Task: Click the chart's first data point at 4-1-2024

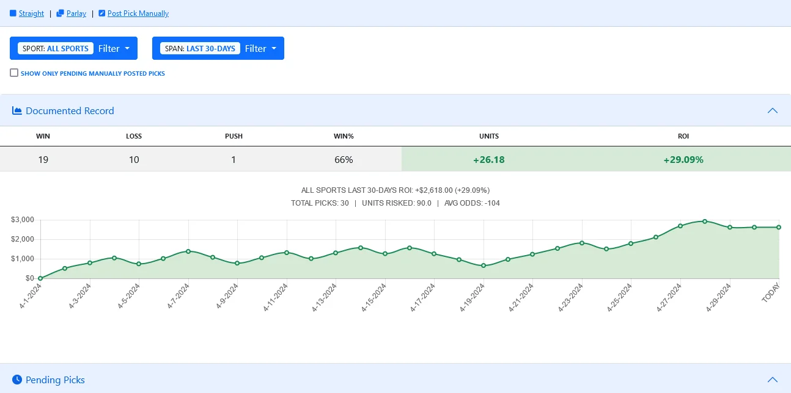Action: [40, 278]
